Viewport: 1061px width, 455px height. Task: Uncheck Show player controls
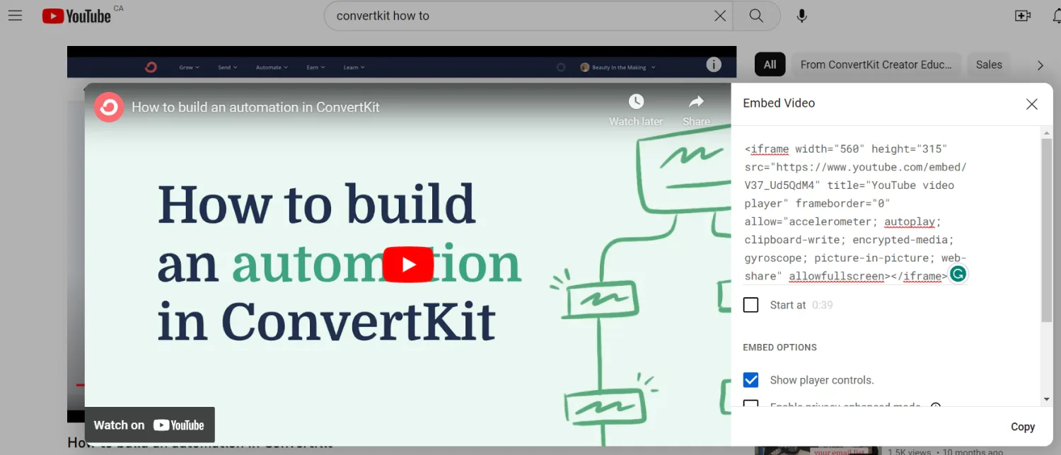[751, 380]
